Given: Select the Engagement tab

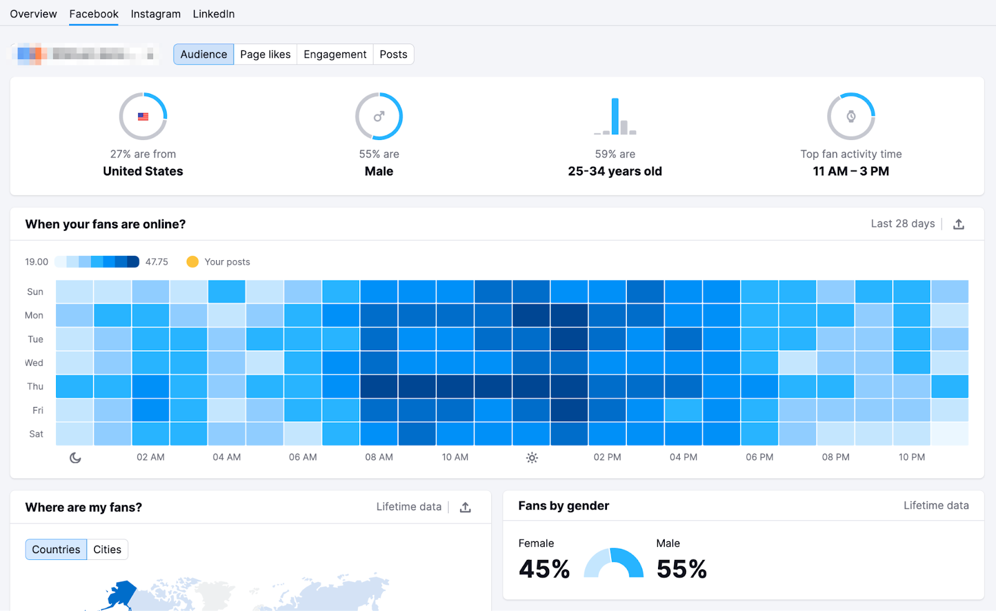Looking at the screenshot, I should click(334, 54).
